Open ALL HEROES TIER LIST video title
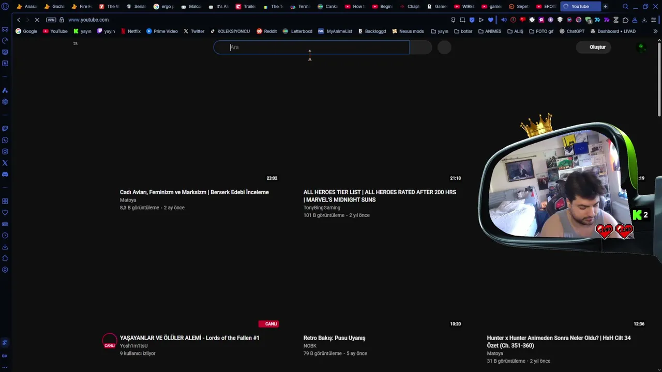 tap(380, 196)
